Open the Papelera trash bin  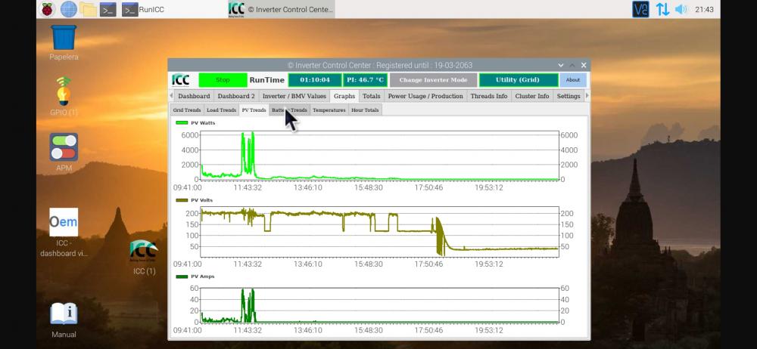click(64, 42)
